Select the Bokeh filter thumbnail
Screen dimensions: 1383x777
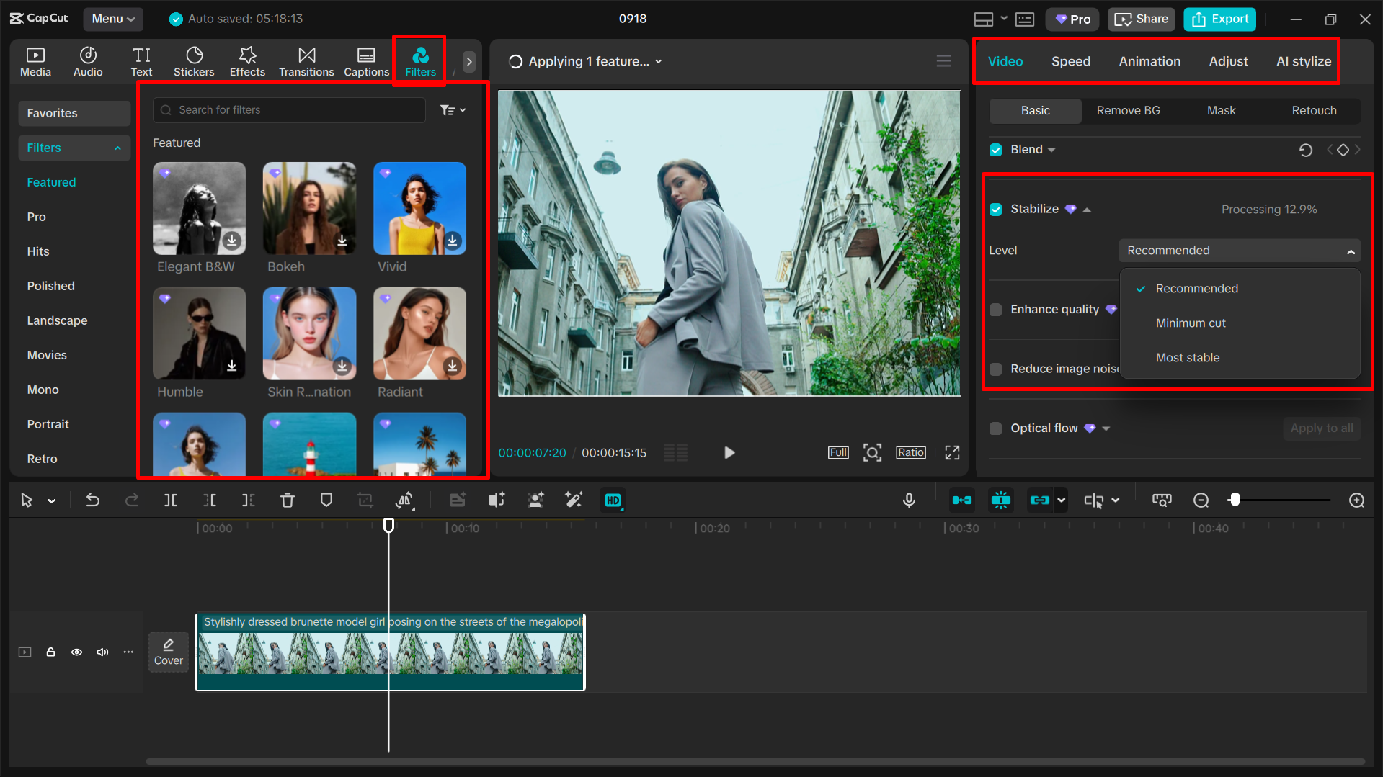[x=309, y=208]
